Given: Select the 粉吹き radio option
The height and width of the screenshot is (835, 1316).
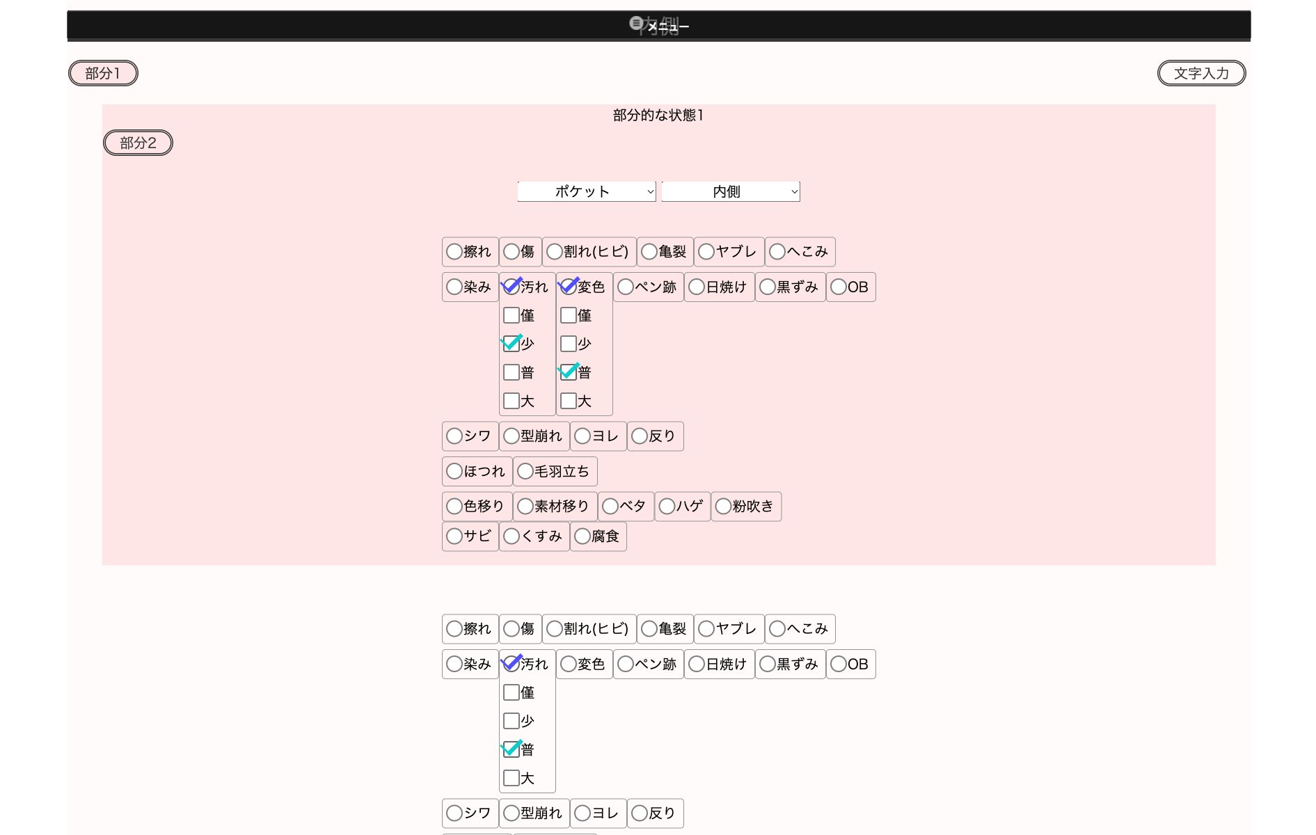Looking at the screenshot, I should click(723, 506).
